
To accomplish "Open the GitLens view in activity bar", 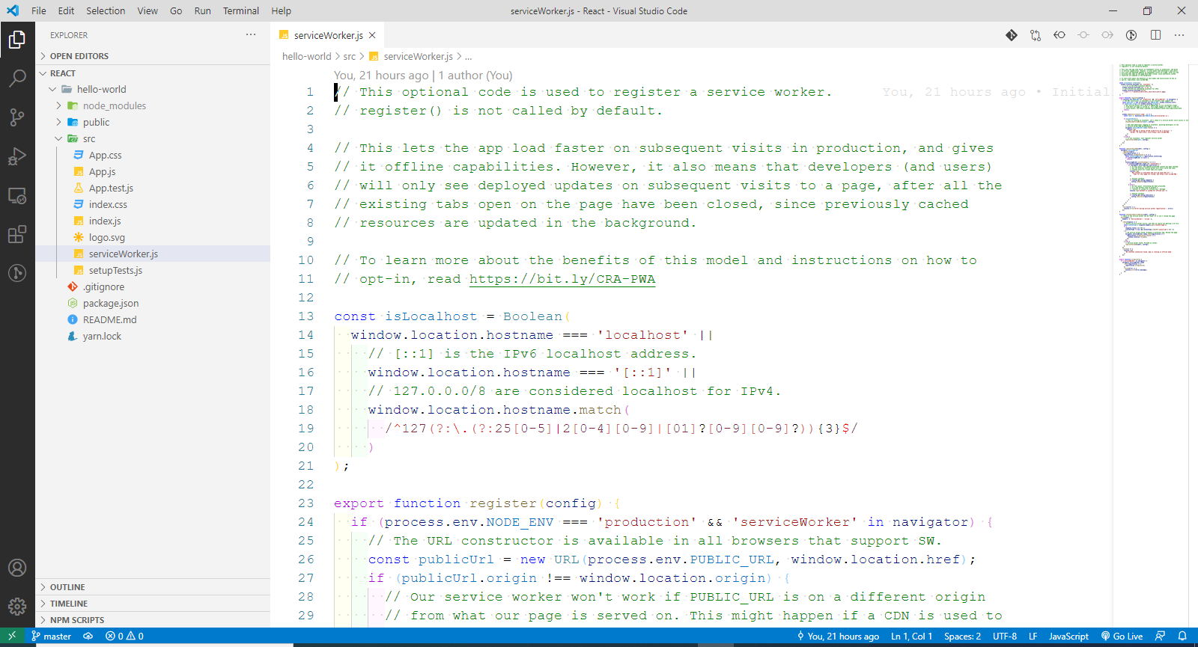I will point(17,273).
